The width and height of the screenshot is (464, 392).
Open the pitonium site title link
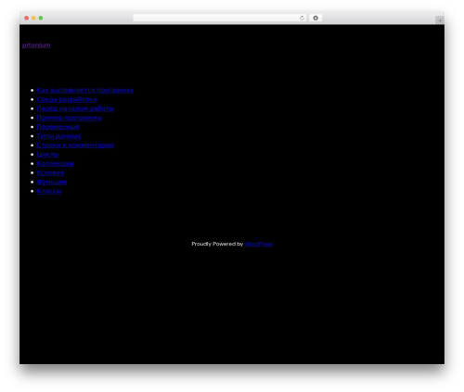36,45
